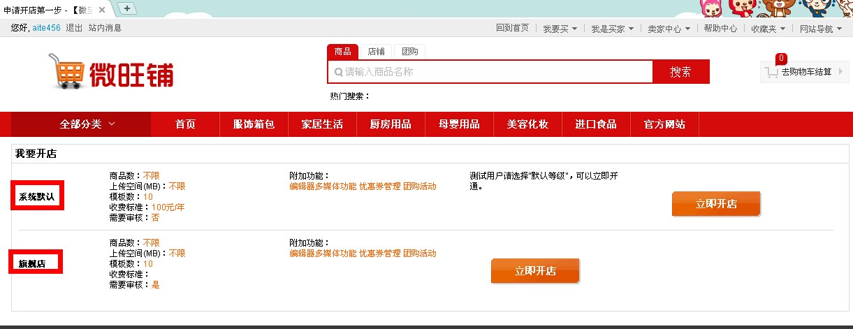The height and width of the screenshot is (329, 853).
Task: Click the 退出 logout link
Action: (74, 28)
